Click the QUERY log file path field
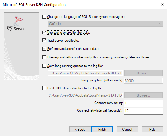Viewport: 167px width, 136px height. 85,73
